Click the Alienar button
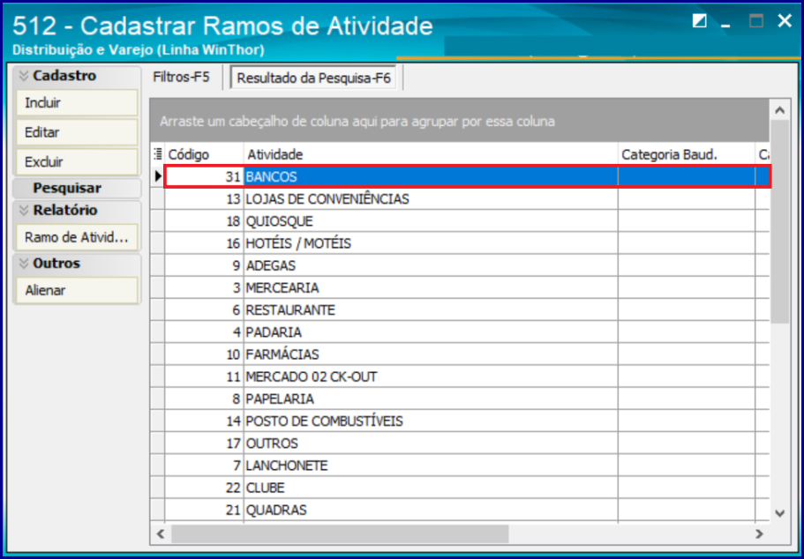 [77, 290]
